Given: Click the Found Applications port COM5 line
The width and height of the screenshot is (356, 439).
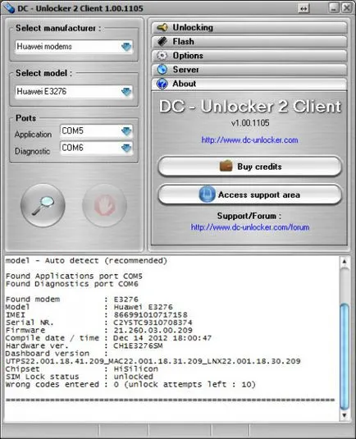Looking at the screenshot, I should tap(74, 276).
